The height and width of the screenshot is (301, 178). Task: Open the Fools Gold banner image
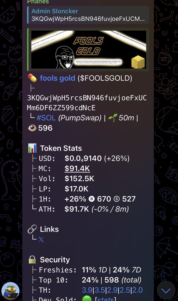tap(88, 50)
